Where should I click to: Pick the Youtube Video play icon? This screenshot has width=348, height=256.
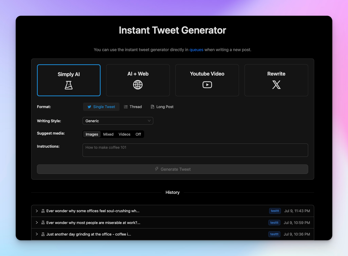point(207,85)
